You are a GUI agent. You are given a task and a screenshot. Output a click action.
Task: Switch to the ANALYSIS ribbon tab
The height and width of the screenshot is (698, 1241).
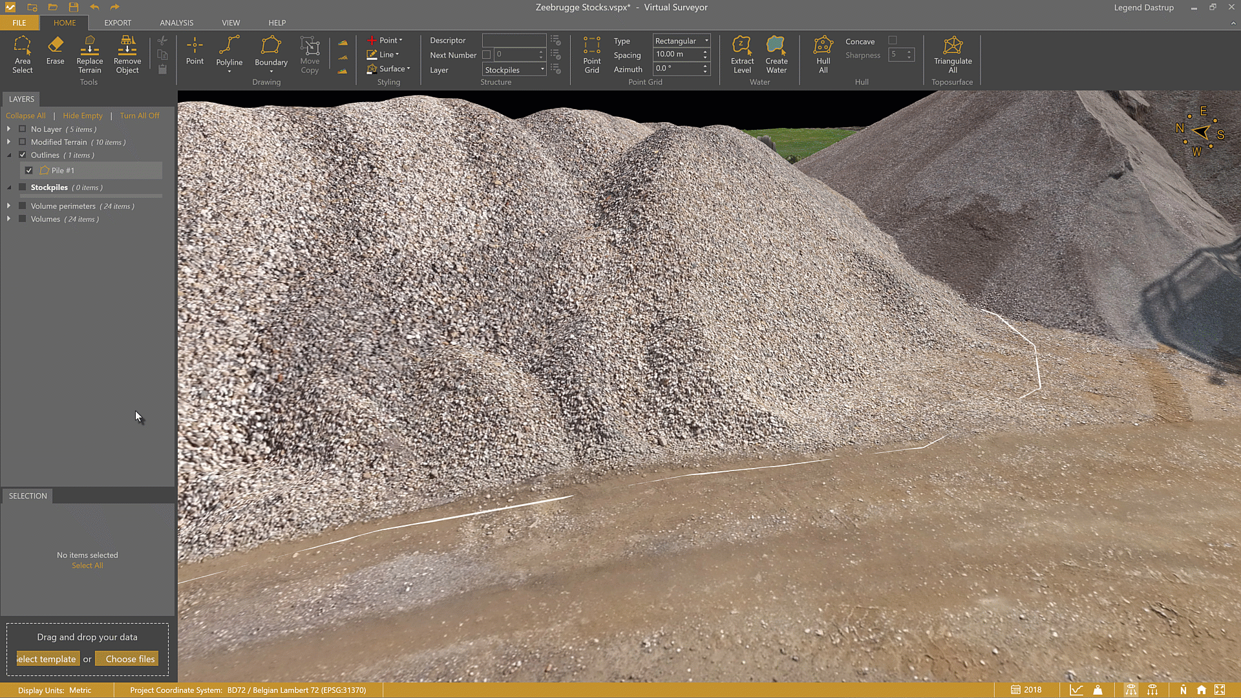point(176,23)
